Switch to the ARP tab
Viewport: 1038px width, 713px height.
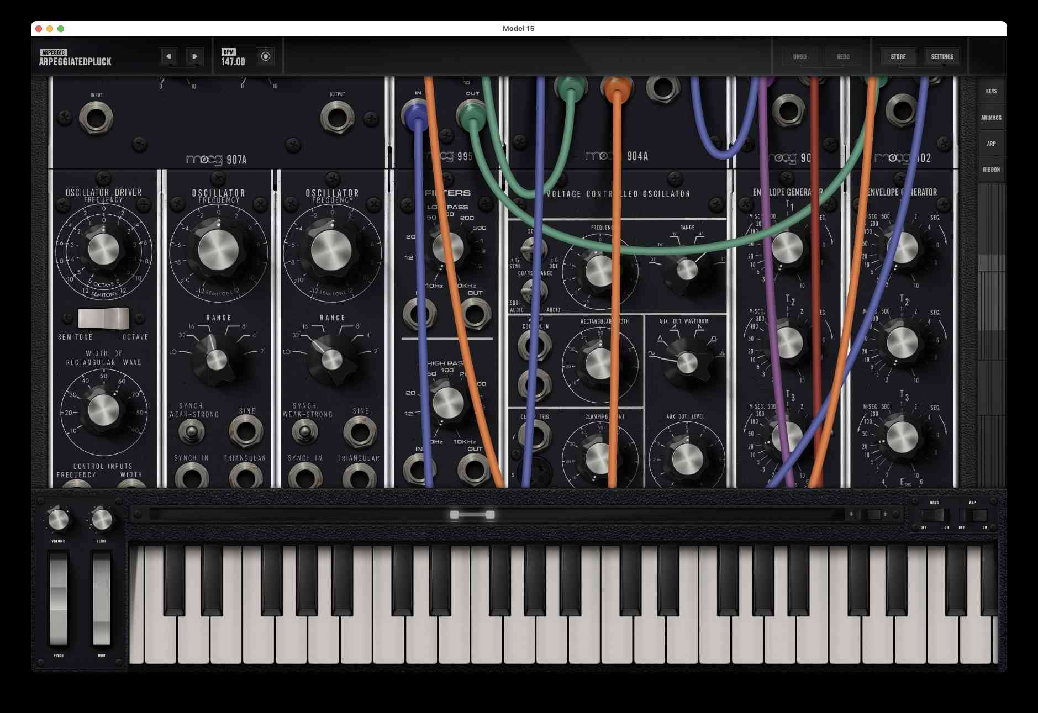(991, 144)
